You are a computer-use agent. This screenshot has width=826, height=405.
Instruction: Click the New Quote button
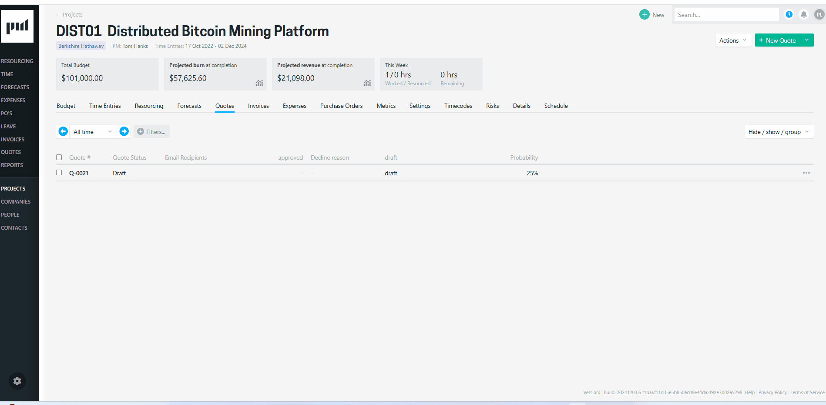(x=778, y=40)
